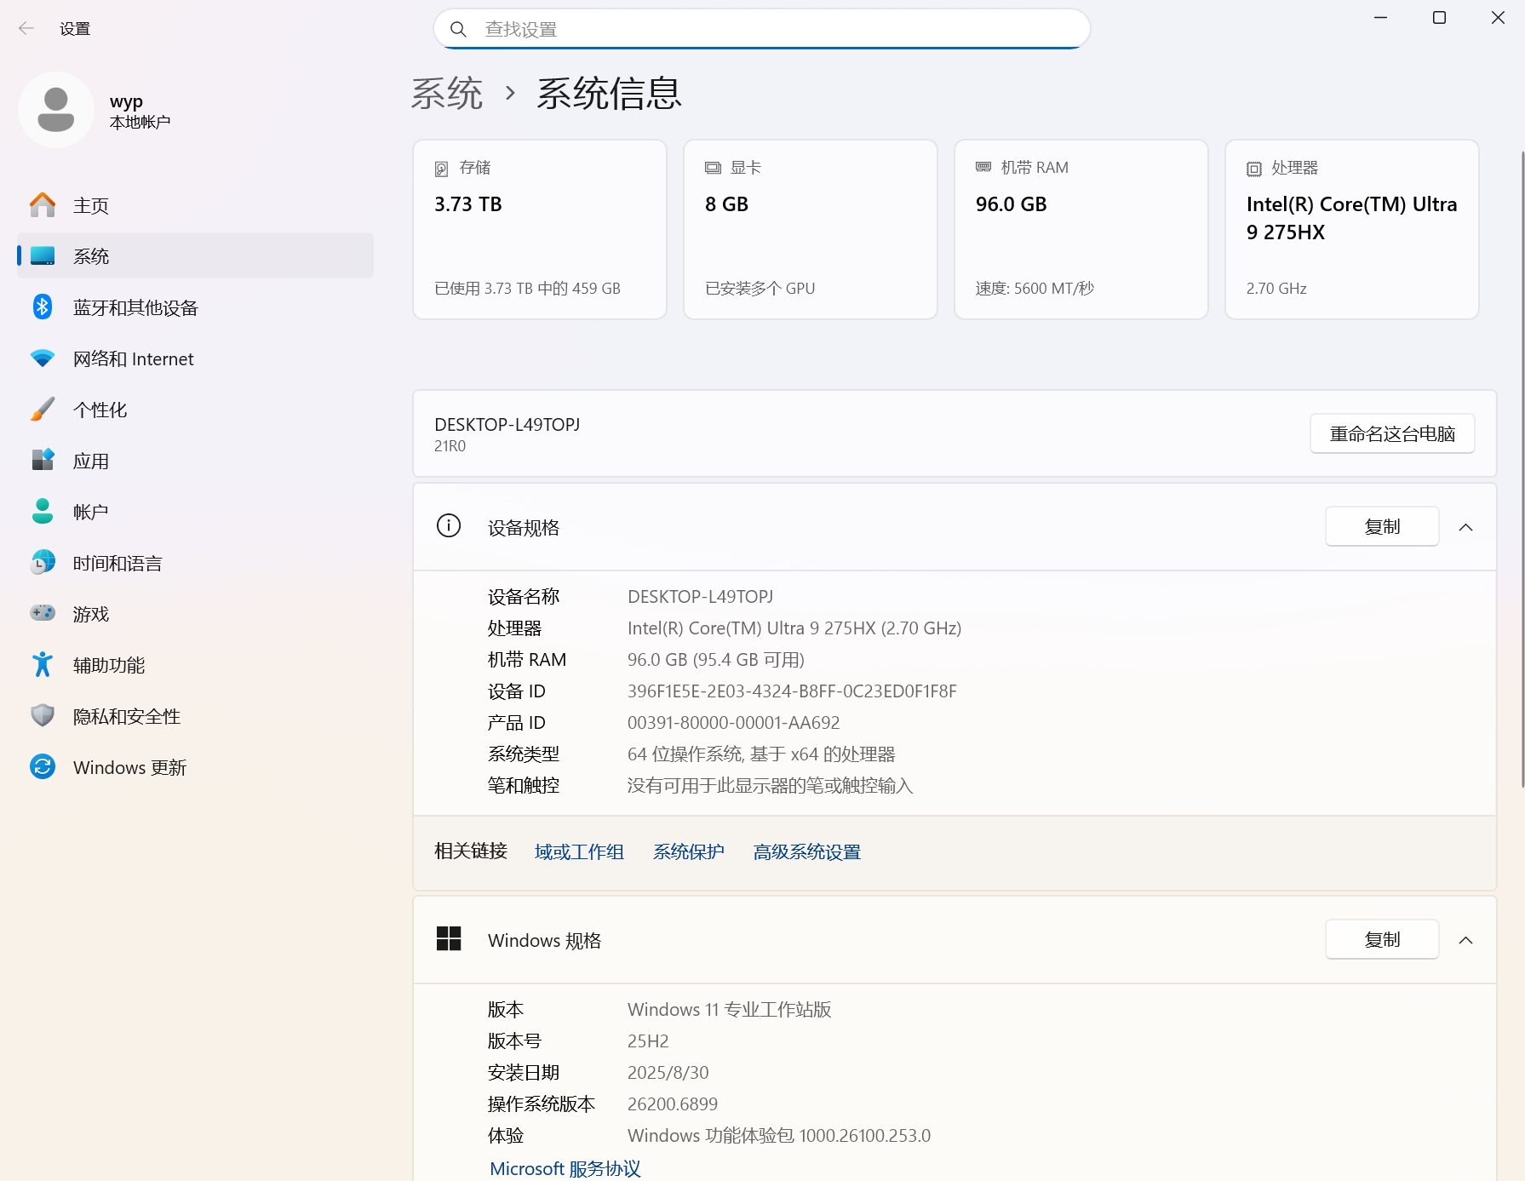Click the Accounts person icon
The image size is (1525, 1181).
point(43,512)
